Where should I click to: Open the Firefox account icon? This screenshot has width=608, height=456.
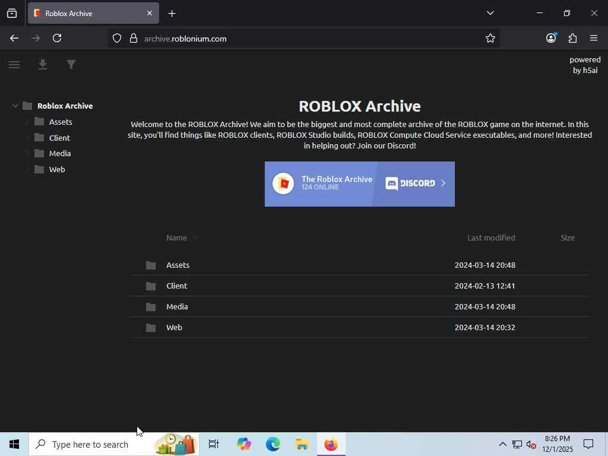tap(551, 38)
